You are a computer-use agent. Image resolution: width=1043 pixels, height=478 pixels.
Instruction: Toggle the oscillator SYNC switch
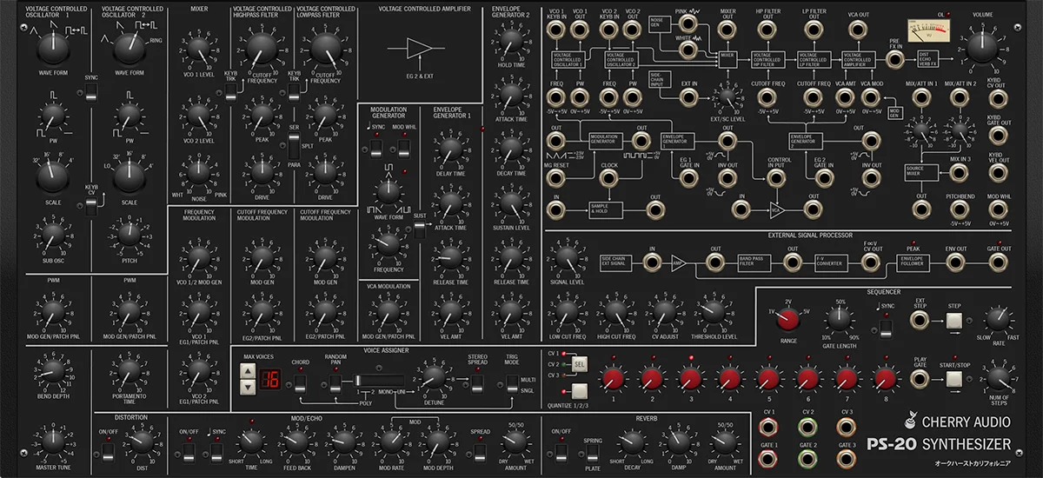click(x=91, y=93)
